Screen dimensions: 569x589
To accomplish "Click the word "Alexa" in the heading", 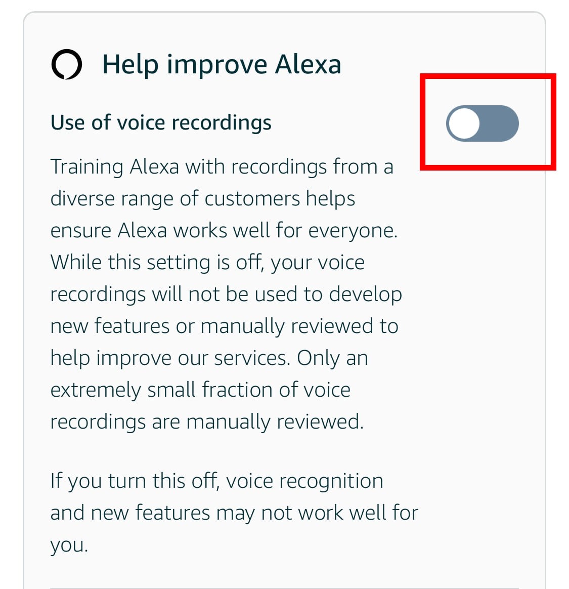I will click(308, 65).
